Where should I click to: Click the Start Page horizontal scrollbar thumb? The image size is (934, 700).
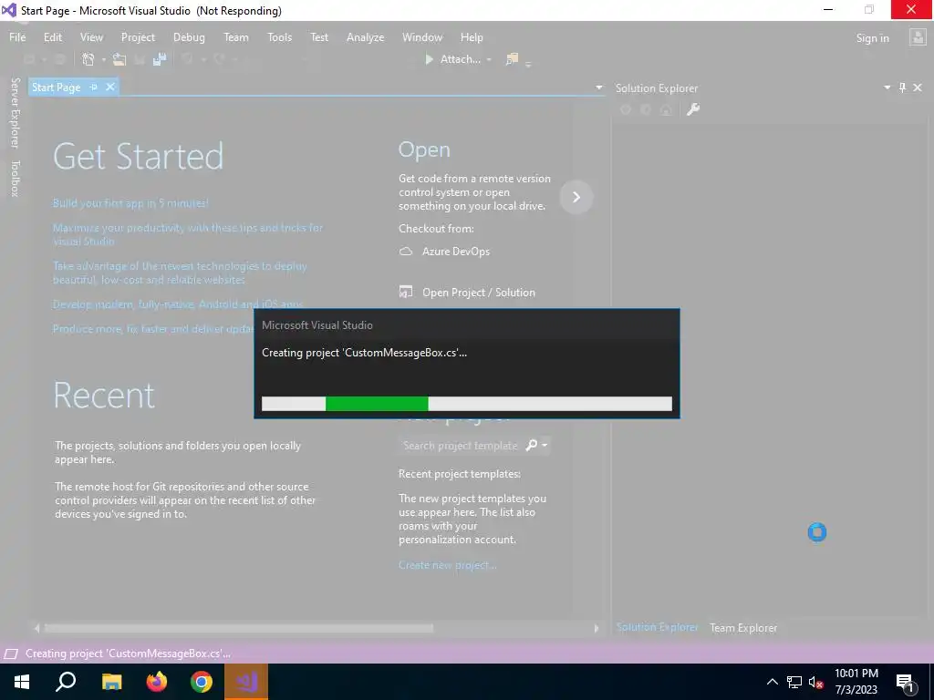coord(239,628)
